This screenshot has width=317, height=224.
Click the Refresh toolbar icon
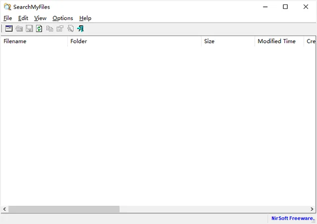[x=39, y=29]
